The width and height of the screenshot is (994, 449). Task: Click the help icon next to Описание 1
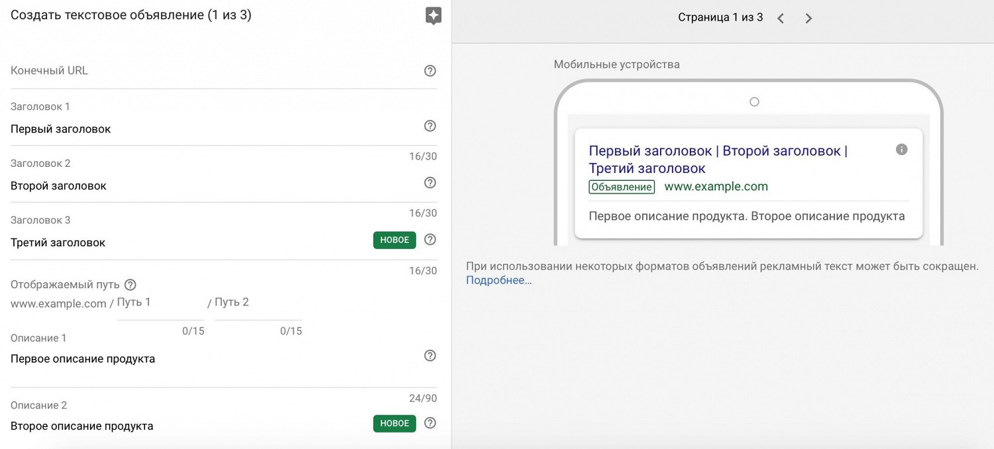point(429,356)
